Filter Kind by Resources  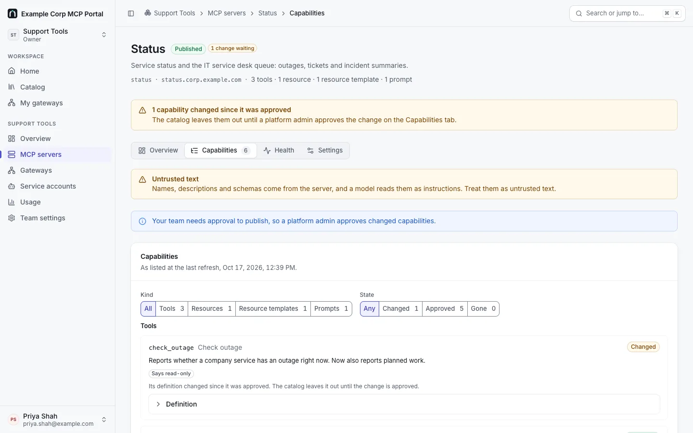click(212, 309)
